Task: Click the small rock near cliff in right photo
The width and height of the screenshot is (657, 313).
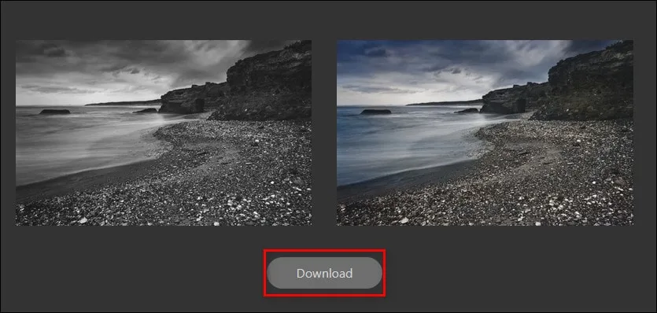Action: [x=467, y=111]
